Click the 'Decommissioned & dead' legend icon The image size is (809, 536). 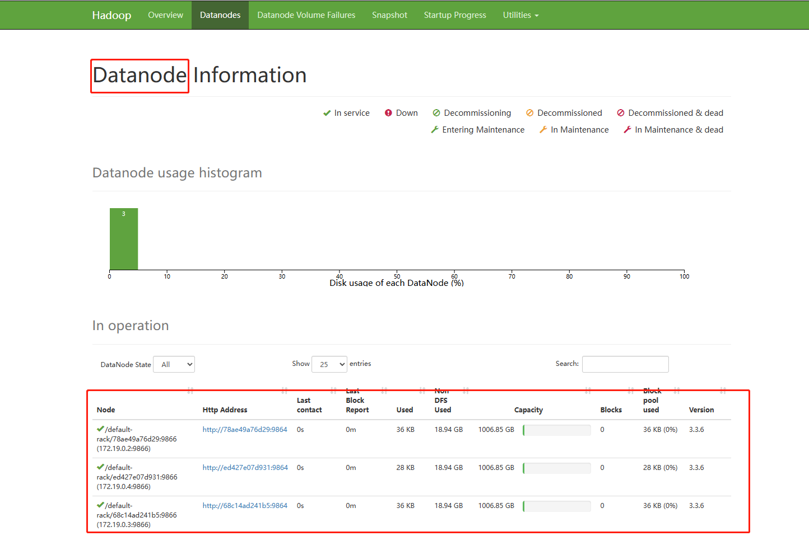pyautogui.click(x=620, y=112)
